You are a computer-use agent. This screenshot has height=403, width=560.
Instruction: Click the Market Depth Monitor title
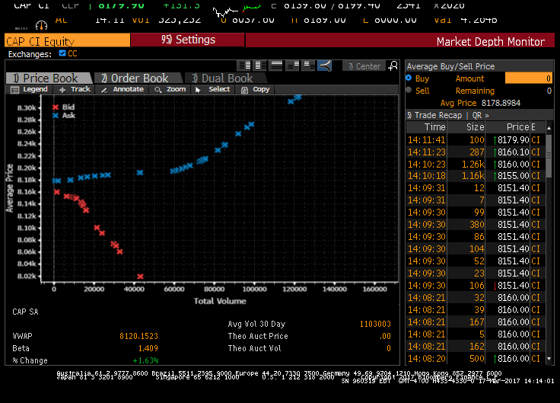(x=490, y=42)
